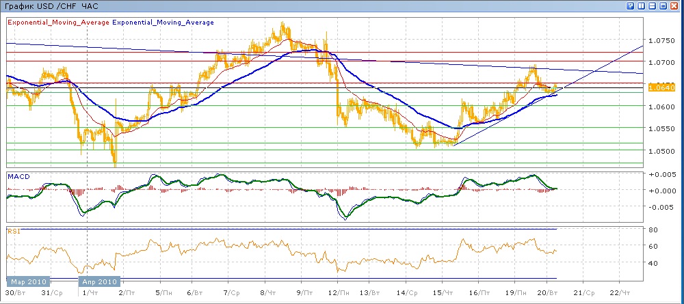Click the Апр 2010 timeline marker
The image size is (684, 304).
pyautogui.click(x=101, y=281)
